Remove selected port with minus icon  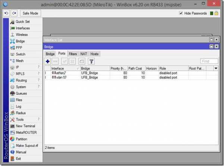tap(55, 61)
